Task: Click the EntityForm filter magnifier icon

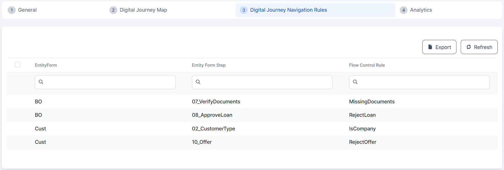Action: tap(41, 82)
